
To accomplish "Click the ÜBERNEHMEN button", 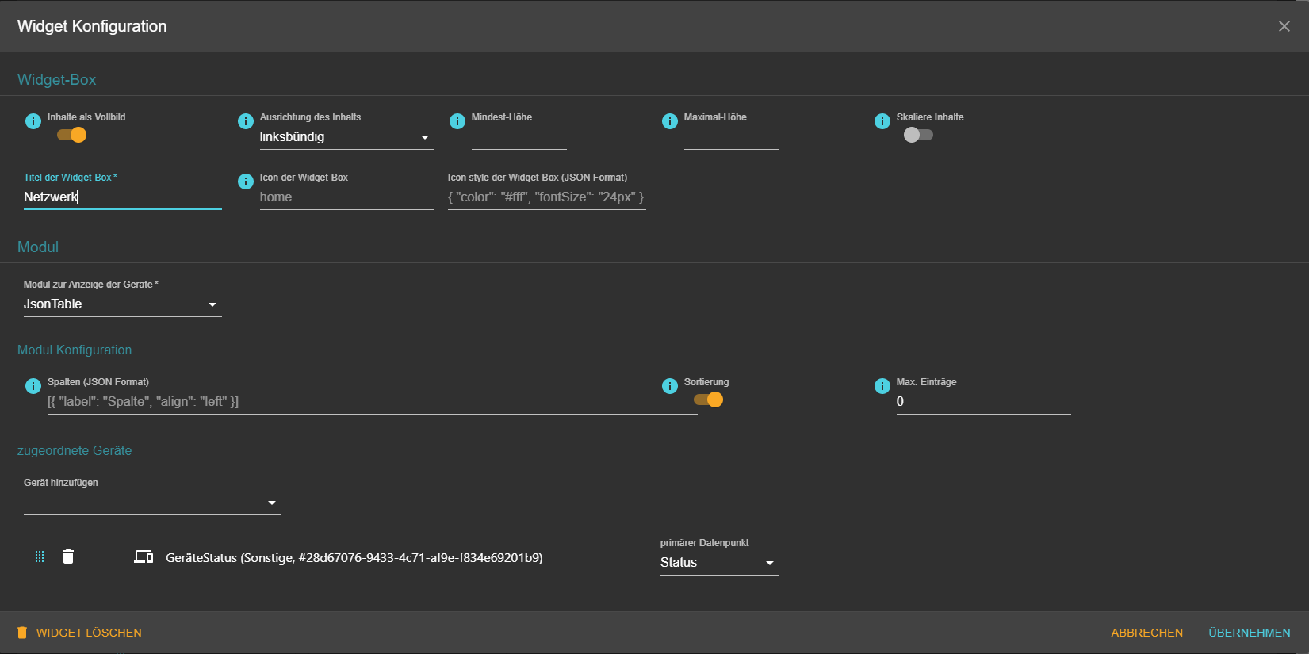I will [1249, 633].
